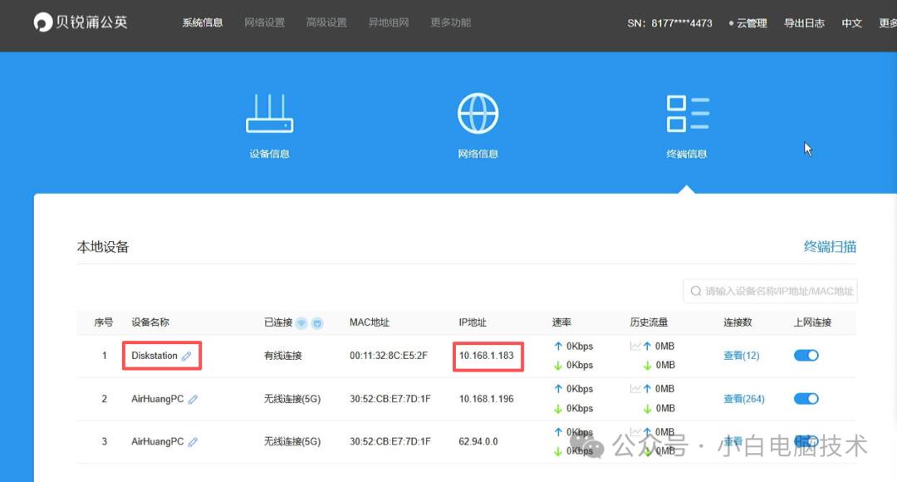The height and width of the screenshot is (482, 897).
Task: Turn off internet for AirHuangPC row 2
Action: point(805,398)
